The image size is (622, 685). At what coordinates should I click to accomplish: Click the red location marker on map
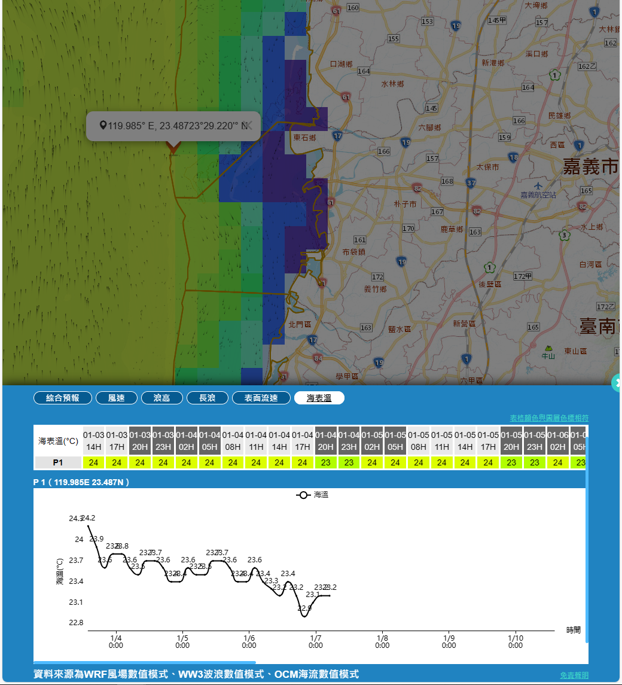click(x=173, y=147)
